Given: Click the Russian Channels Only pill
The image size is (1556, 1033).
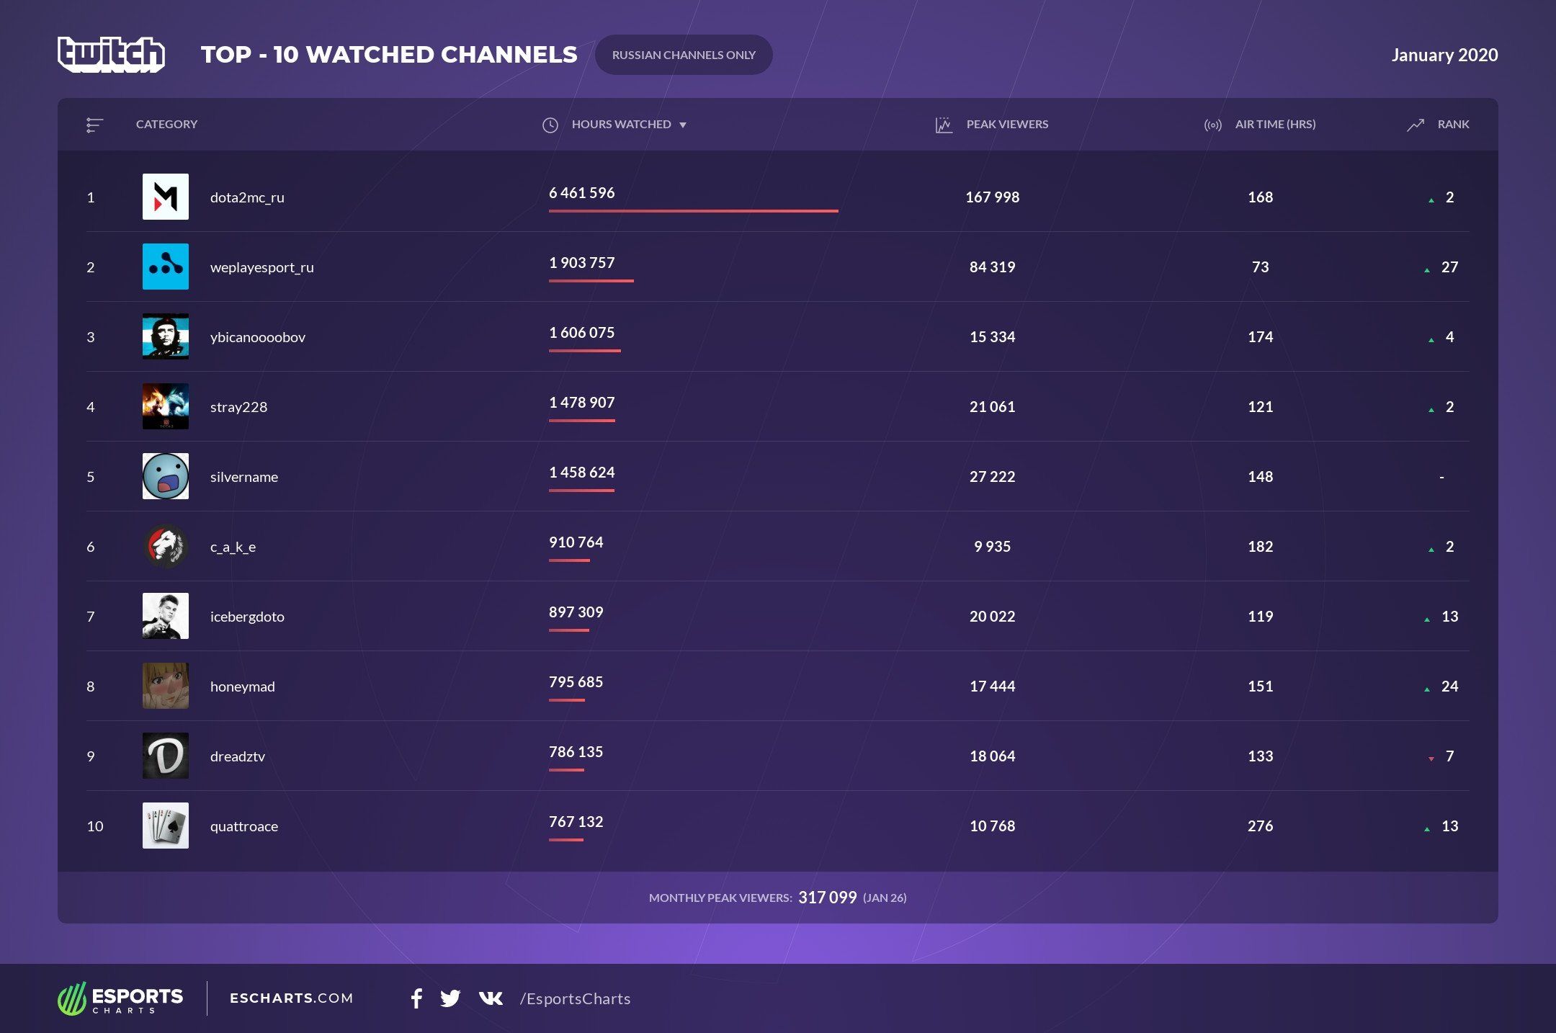Looking at the screenshot, I should (684, 55).
